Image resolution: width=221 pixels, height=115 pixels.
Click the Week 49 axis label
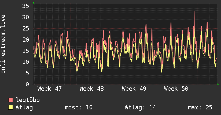tap(134, 89)
